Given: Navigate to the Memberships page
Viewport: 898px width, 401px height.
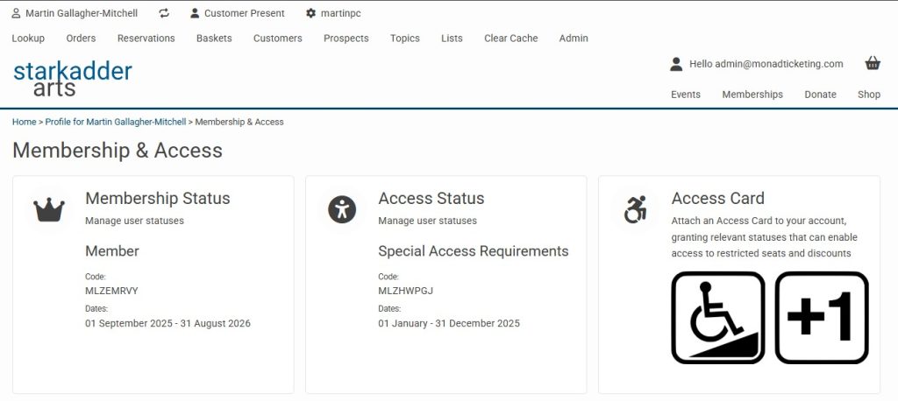Looking at the screenshot, I should pyautogui.click(x=752, y=95).
